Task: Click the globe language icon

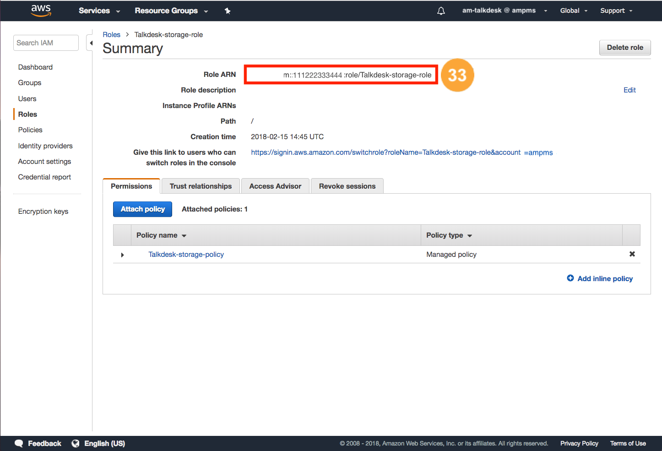Action: pyautogui.click(x=76, y=443)
